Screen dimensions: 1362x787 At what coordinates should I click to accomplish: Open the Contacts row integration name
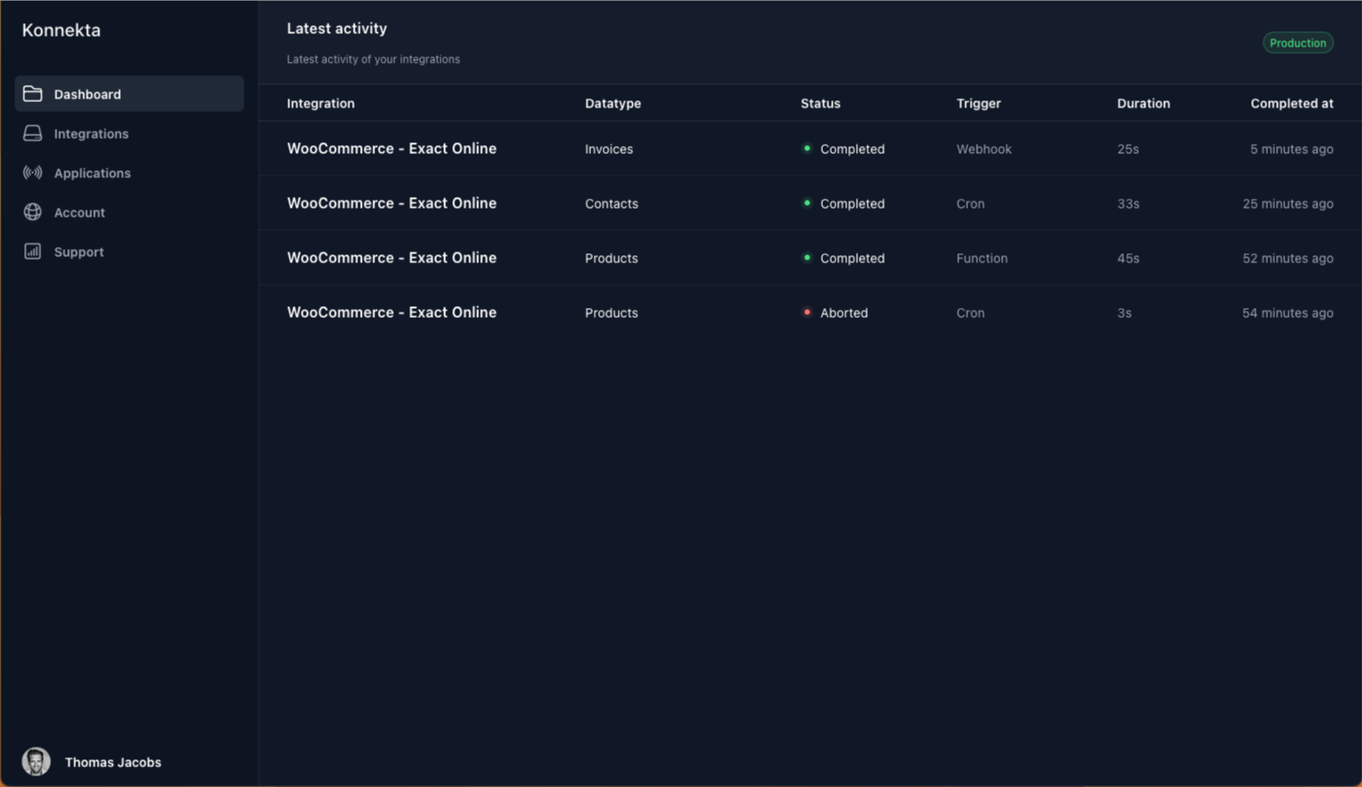[391, 203]
